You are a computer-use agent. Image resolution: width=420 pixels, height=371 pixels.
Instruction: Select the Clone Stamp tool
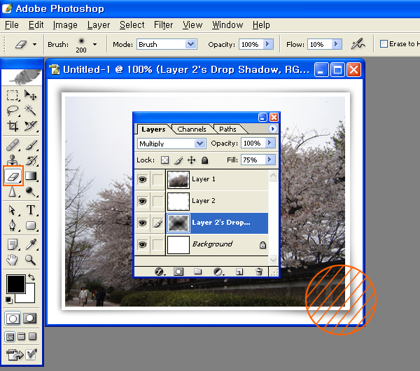click(x=13, y=160)
